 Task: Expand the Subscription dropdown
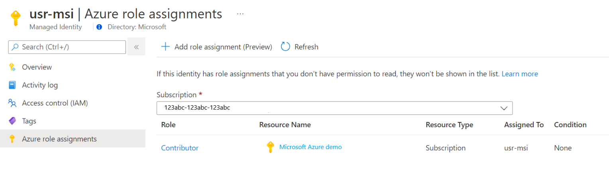tap(504, 108)
